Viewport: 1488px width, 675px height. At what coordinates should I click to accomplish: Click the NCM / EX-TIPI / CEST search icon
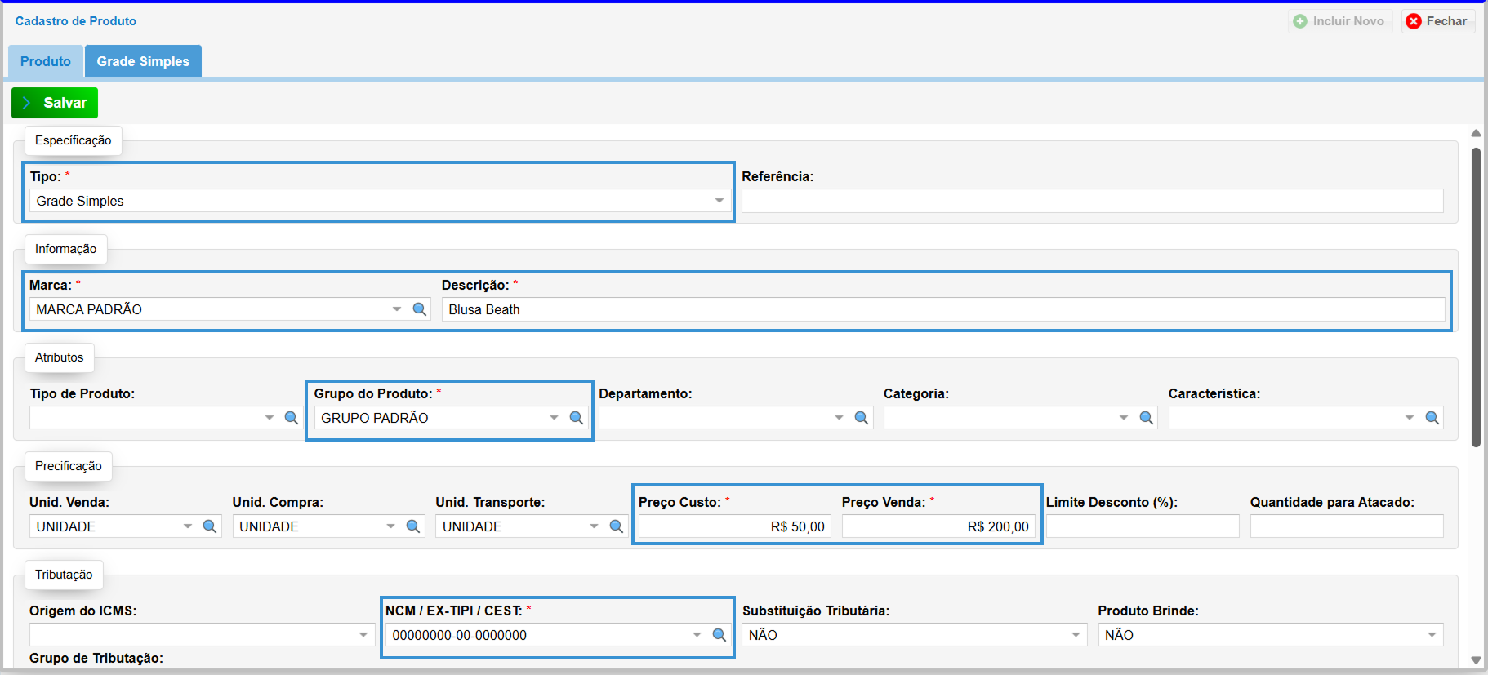click(x=719, y=635)
